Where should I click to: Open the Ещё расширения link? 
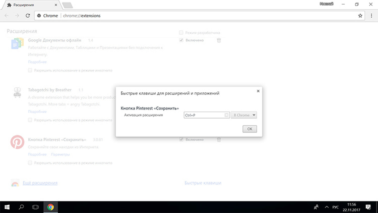(40, 183)
